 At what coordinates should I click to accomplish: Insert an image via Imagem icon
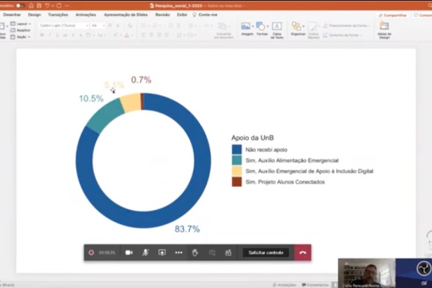pos(246,26)
